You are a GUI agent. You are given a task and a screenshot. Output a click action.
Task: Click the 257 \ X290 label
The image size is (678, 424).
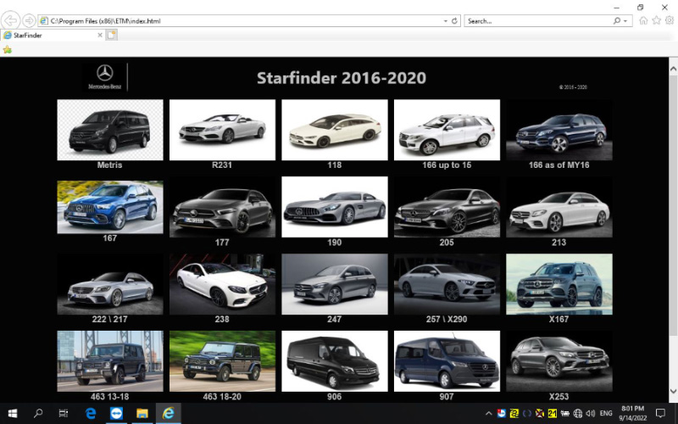point(447,320)
